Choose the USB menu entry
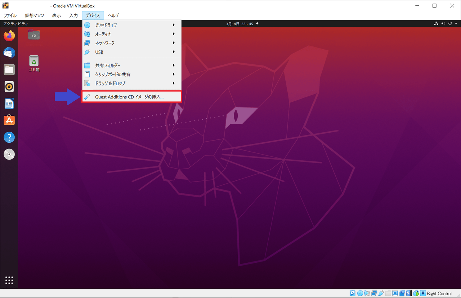461x298 pixels. coord(131,52)
